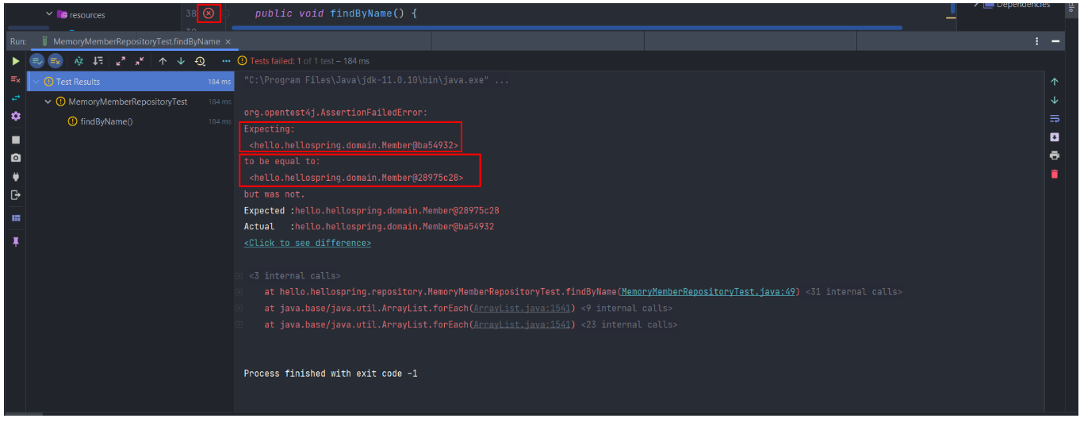Toggle soft-wrap in the console
This screenshot has width=1080, height=422.
click(x=1054, y=119)
